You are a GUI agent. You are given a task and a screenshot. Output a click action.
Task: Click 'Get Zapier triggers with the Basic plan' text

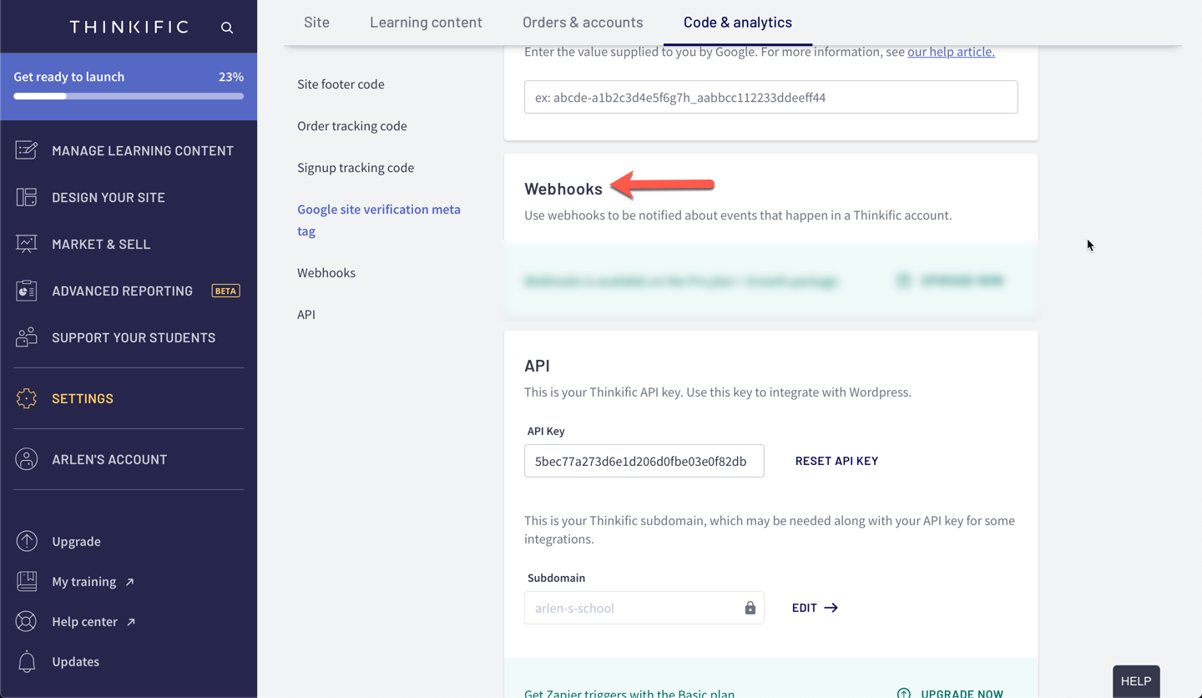[x=629, y=694]
